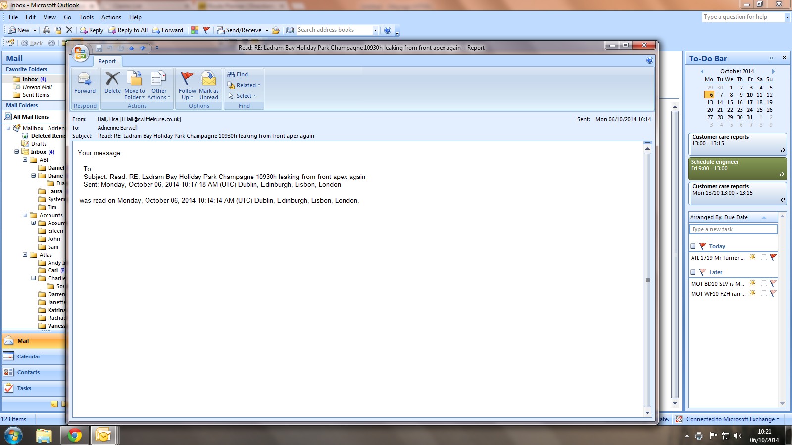Open the Tools menu
Screen dimensions: 792x445
pyautogui.click(x=86, y=17)
